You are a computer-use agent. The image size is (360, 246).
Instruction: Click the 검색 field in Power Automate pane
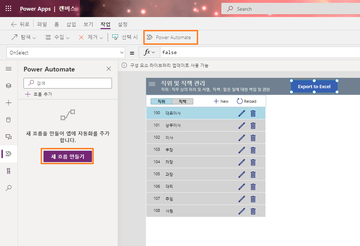coord(68,83)
